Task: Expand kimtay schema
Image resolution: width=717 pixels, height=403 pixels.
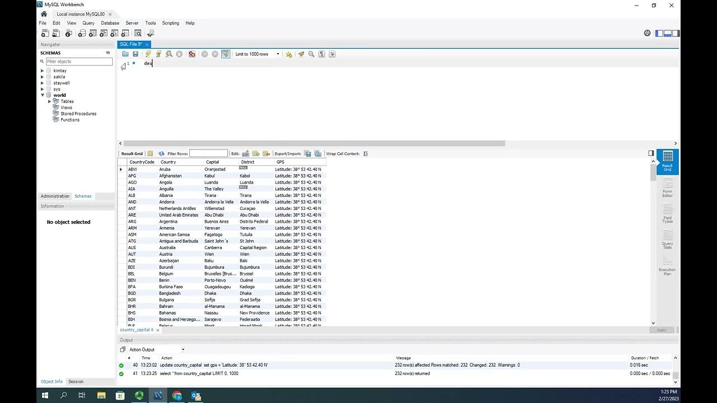Action: click(42, 71)
